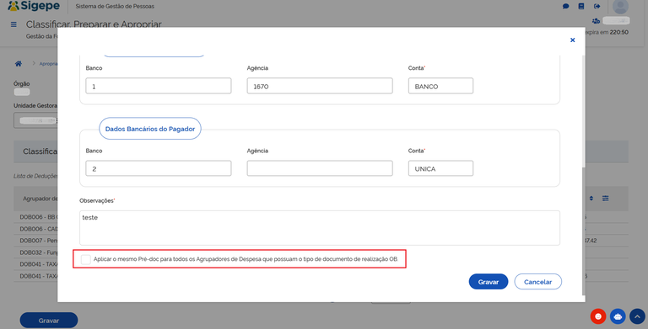Viewport: 648px width, 329px height.
Task: Click Pagador Banco field containing 2
Action: coord(159,168)
